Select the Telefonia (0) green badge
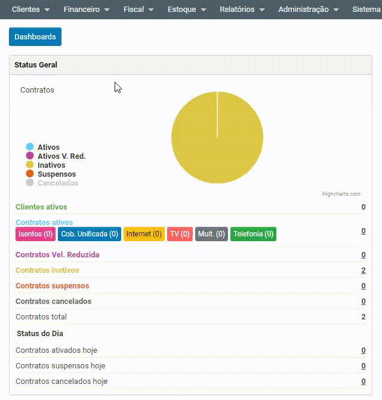Viewport: 382px width, 400px height. [x=253, y=234]
